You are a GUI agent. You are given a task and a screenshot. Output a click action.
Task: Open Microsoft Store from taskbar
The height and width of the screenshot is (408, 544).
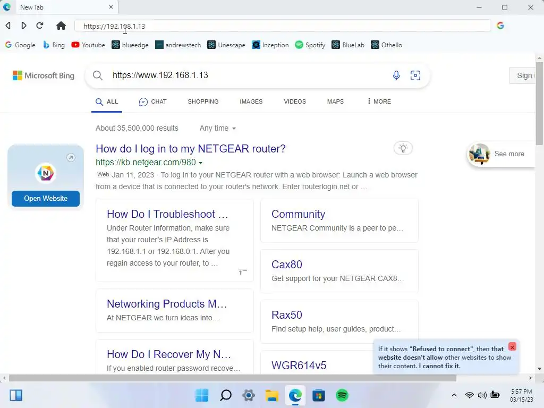click(319, 395)
